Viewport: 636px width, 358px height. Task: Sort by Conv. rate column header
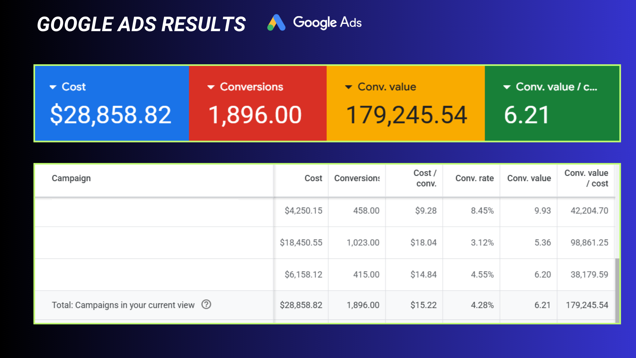(x=474, y=178)
